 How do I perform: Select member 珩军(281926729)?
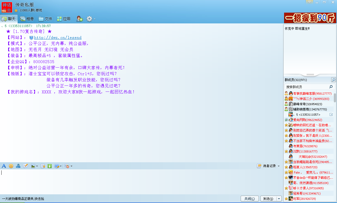[x=309, y=199]
